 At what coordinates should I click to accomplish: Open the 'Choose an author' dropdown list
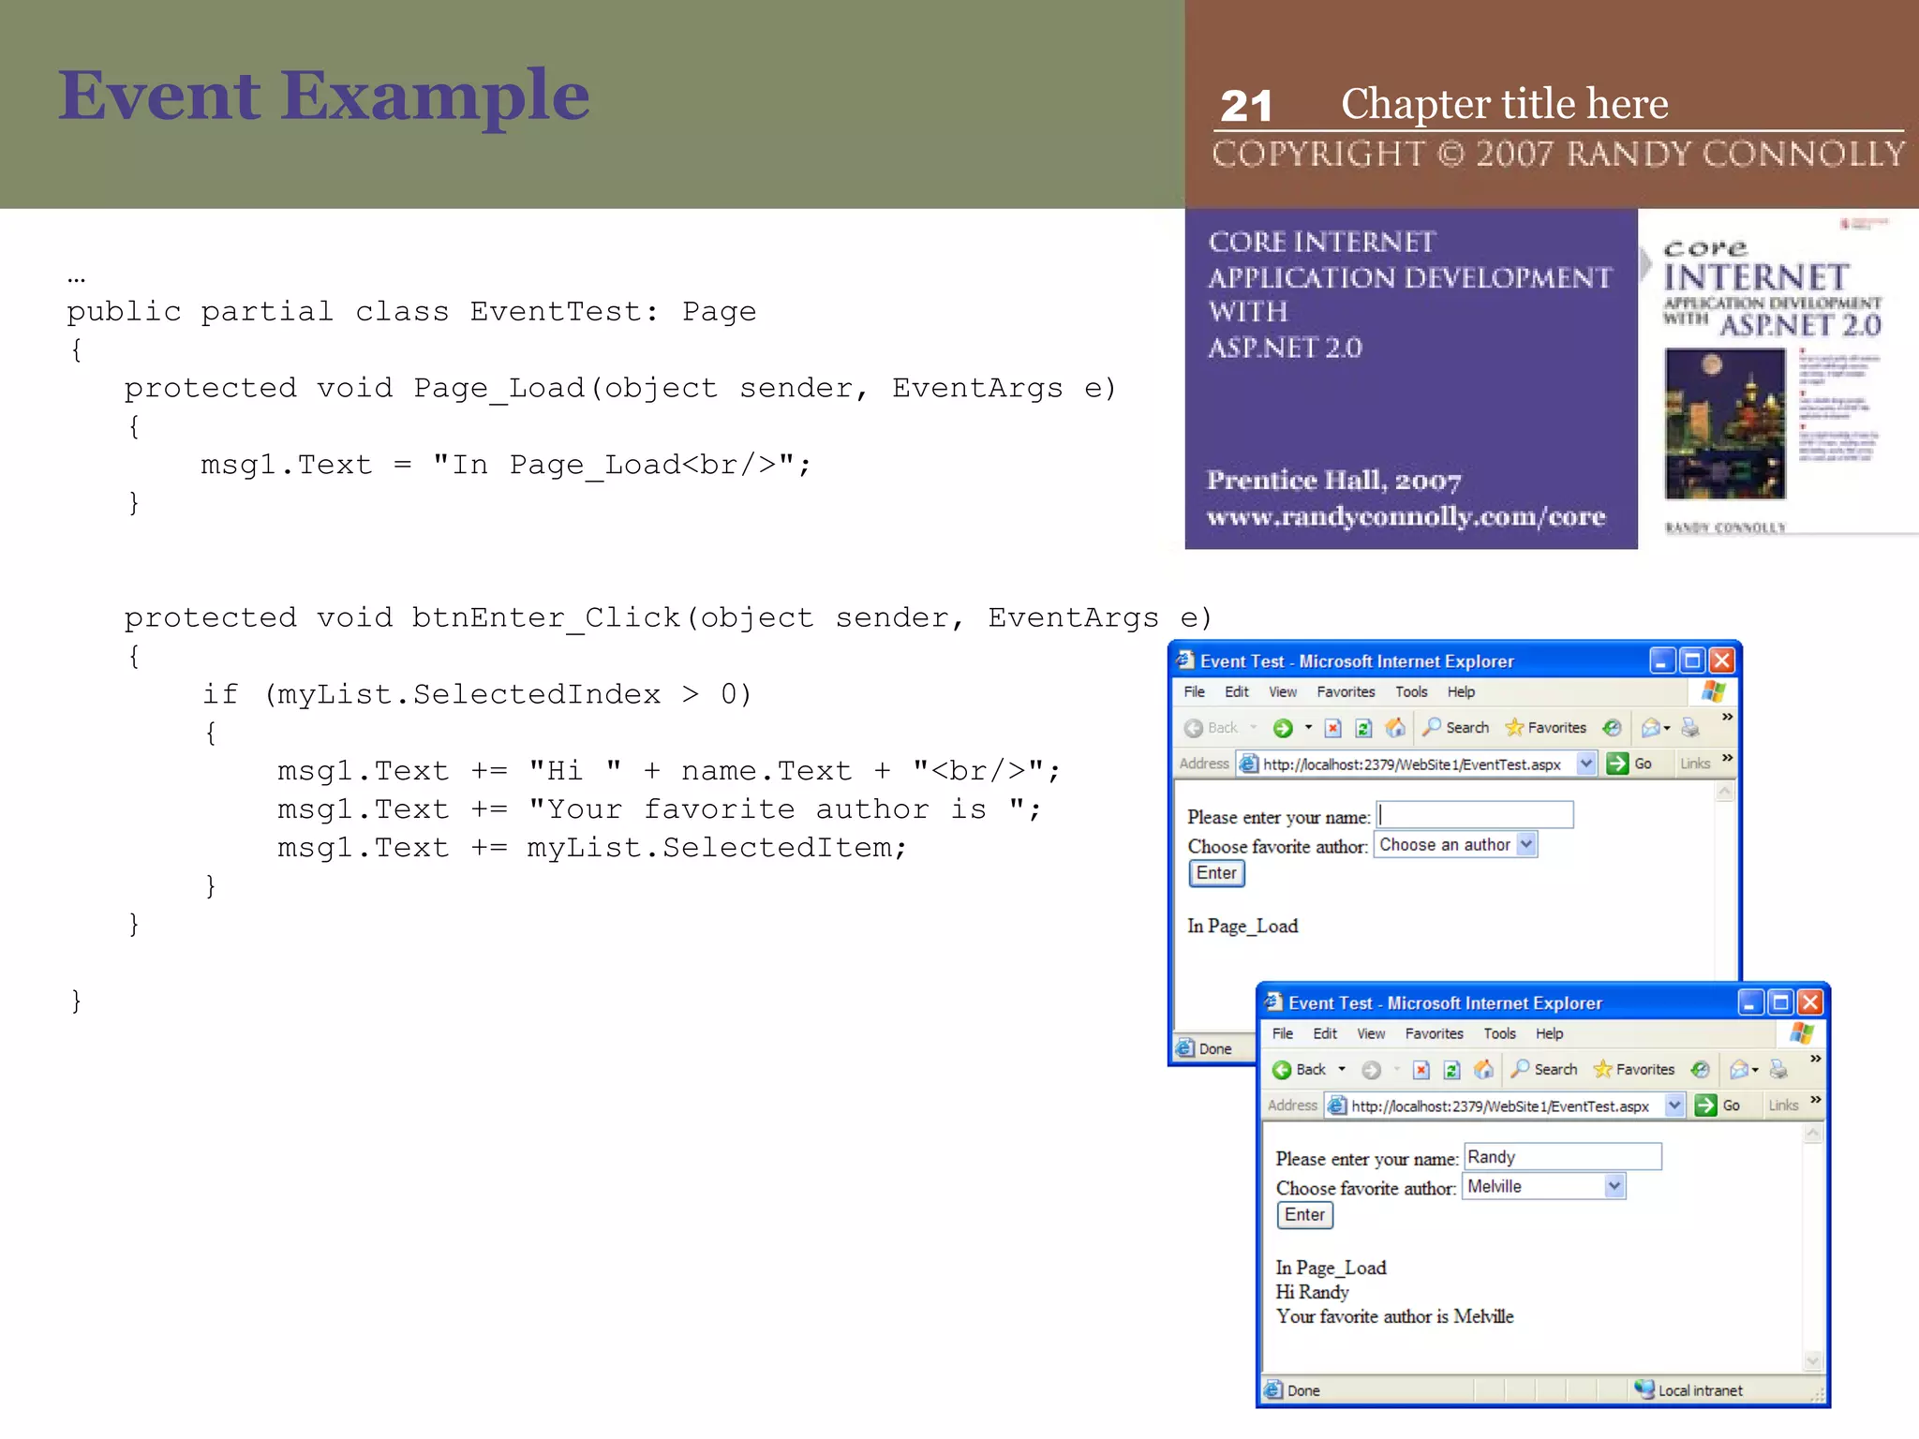click(x=1526, y=844)
